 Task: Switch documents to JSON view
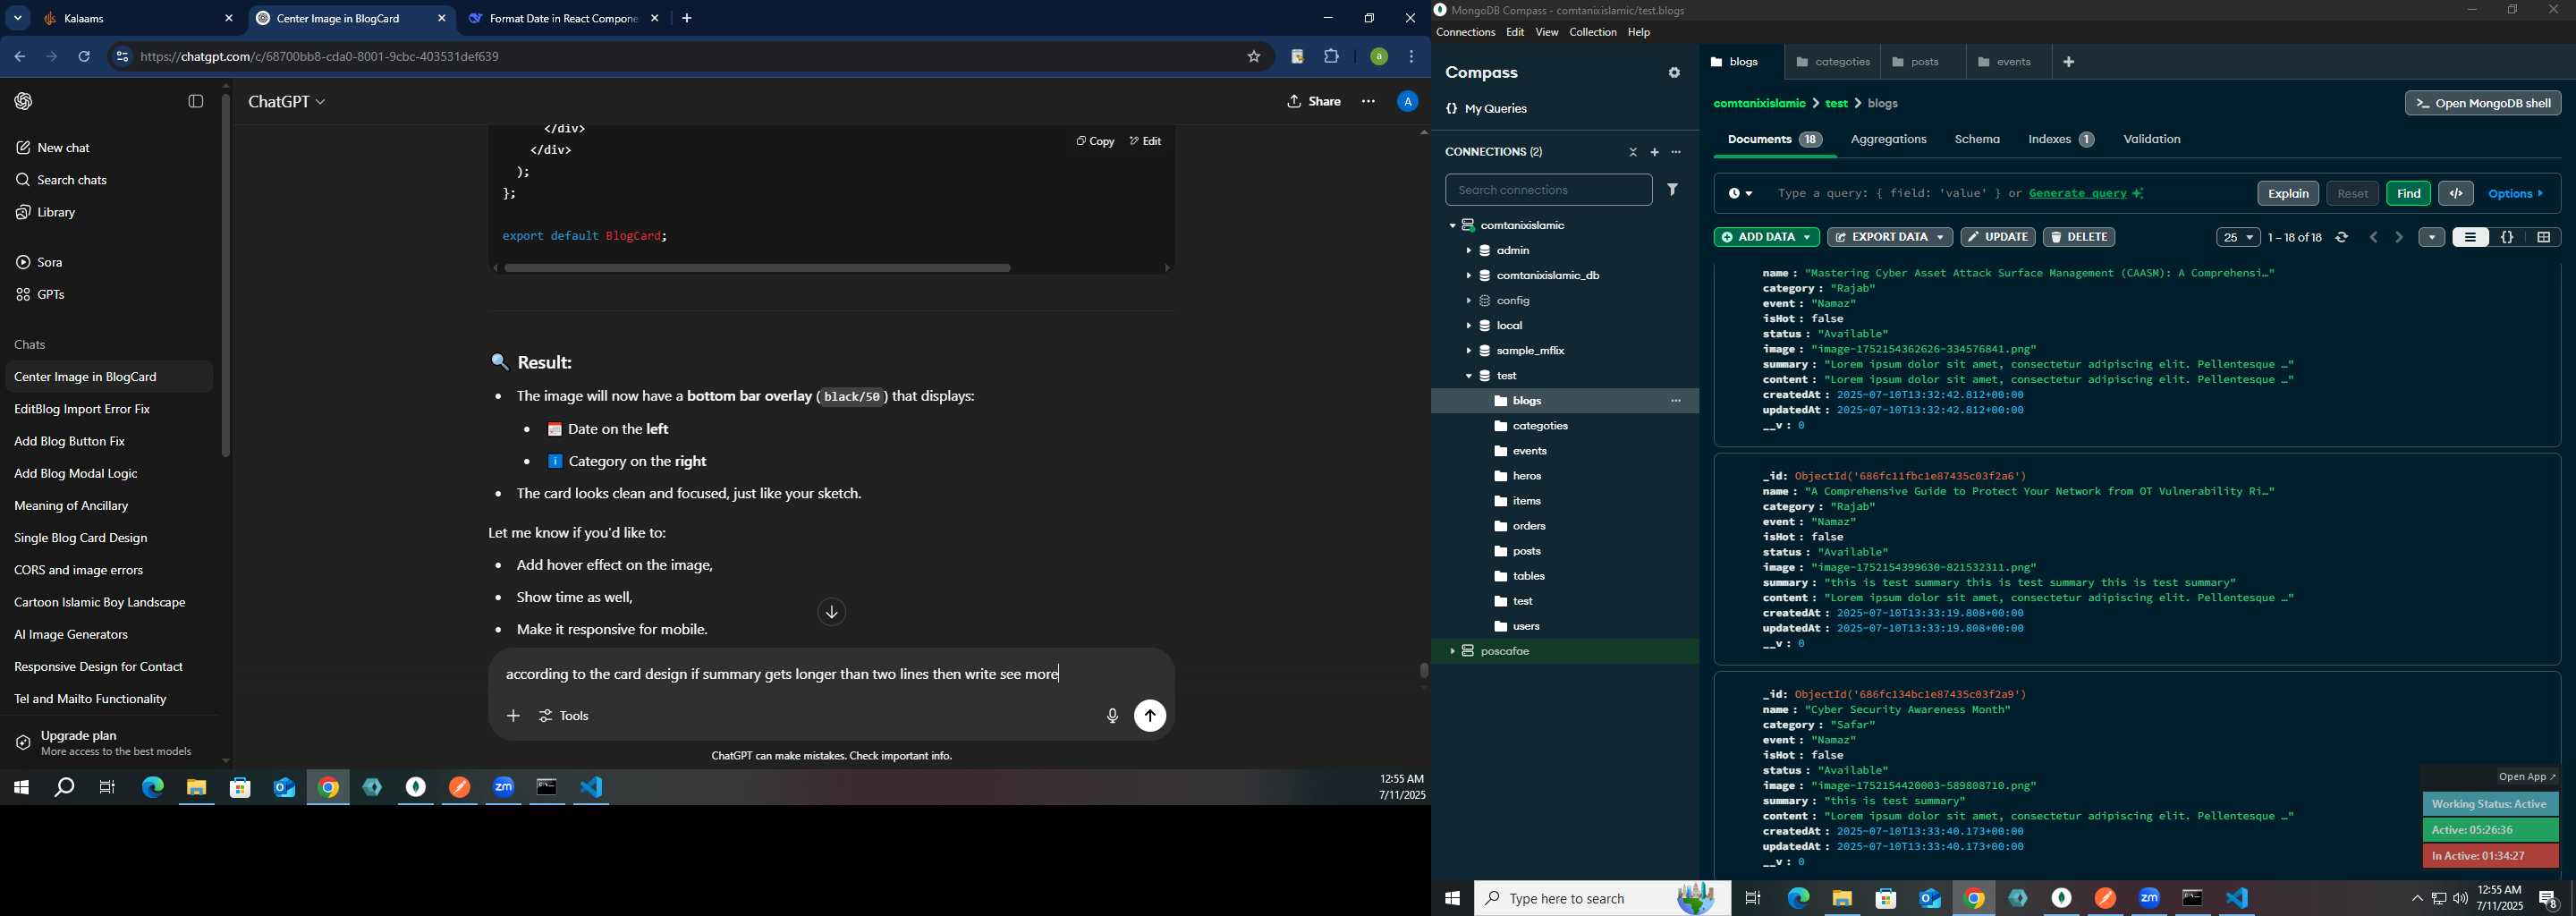(2507, 238)
